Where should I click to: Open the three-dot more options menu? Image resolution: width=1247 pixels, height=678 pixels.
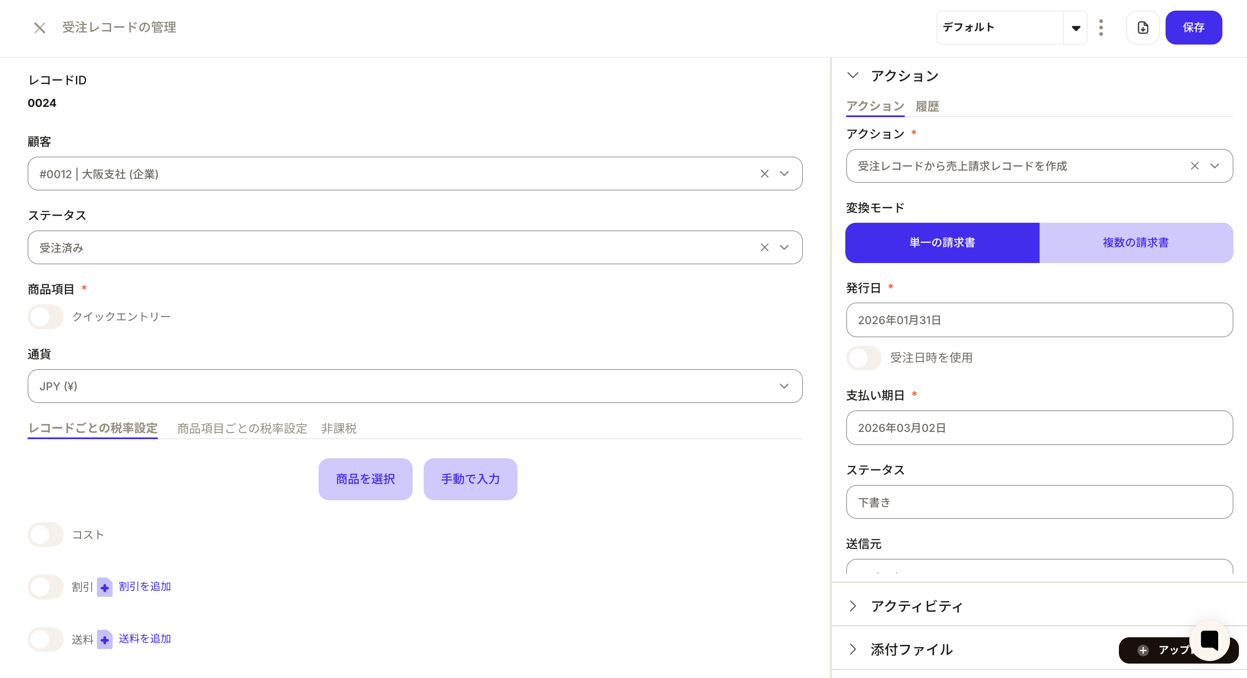[1101, 28]
